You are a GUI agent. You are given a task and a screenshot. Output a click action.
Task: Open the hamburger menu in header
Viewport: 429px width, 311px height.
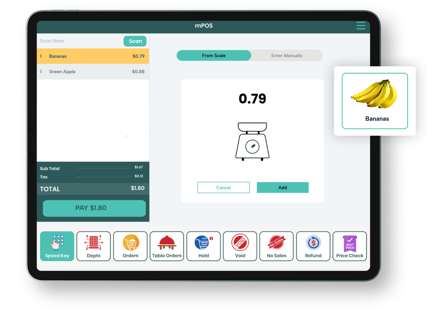pyautogui.click(x=361, y=26)
